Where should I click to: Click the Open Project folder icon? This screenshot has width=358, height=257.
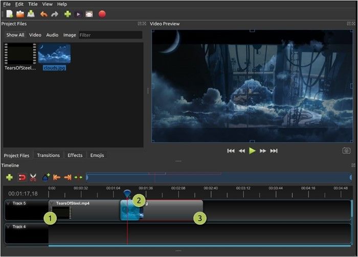coord(20,14)
